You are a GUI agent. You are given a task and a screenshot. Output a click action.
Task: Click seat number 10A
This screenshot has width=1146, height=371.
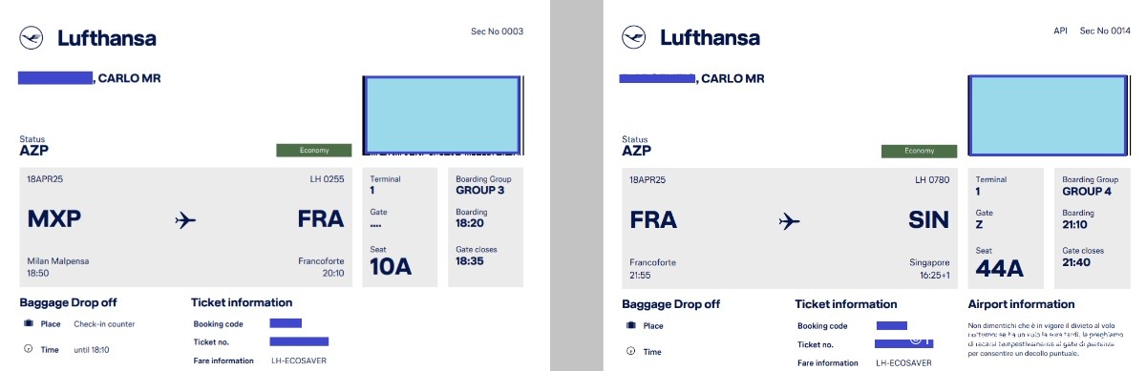390,267
